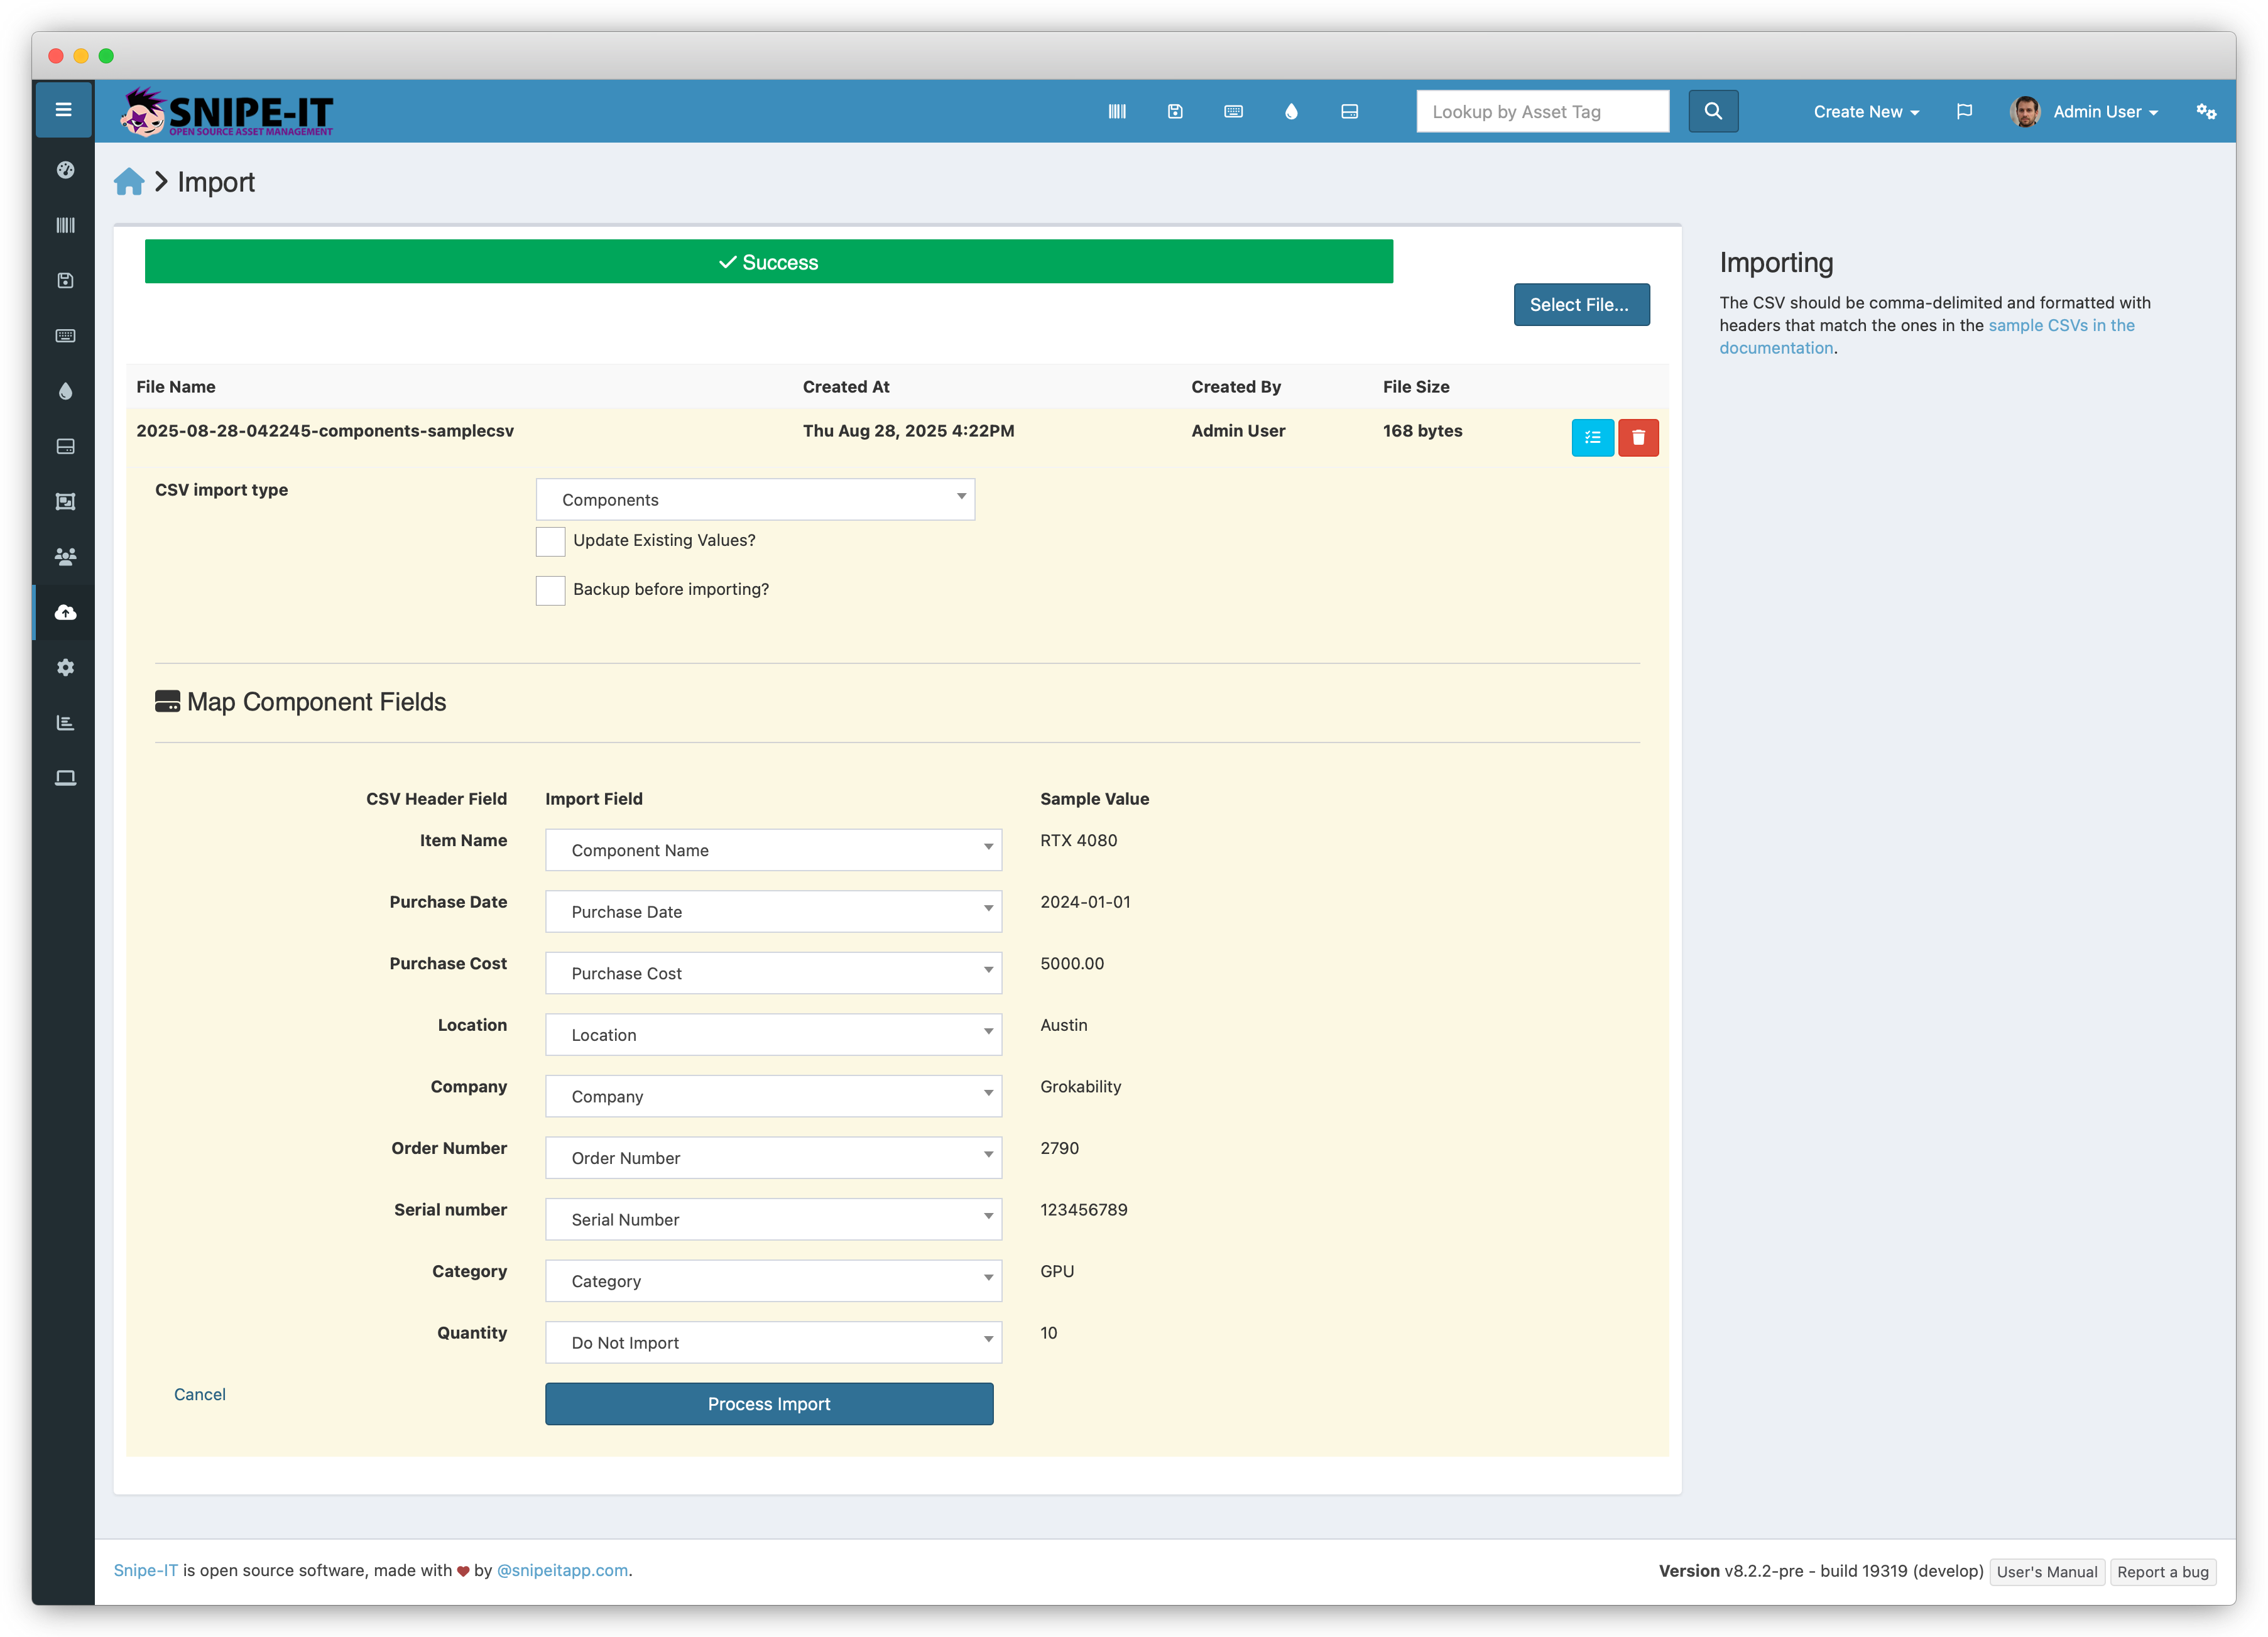The image size is (2268, 1637).
Task: Click the sample value Grokability
Action: pyautogui.click(x=1080, y=1086)
